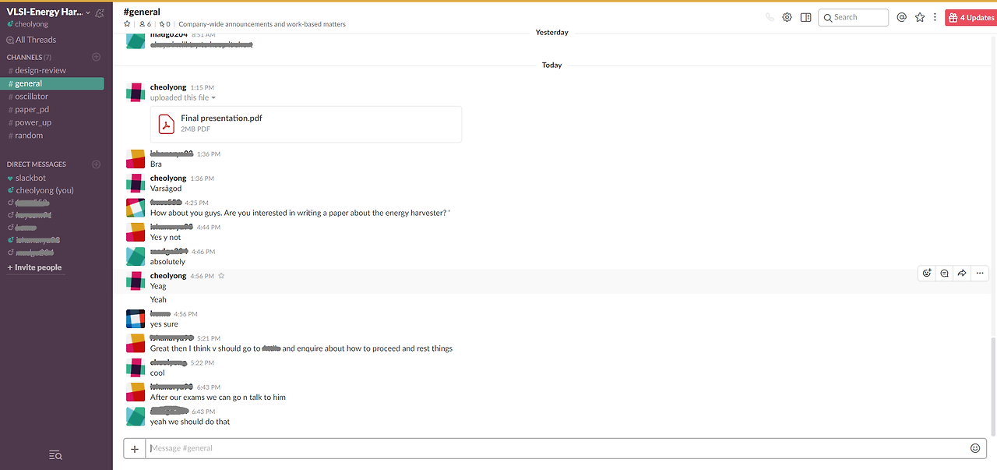Add a reaction to cheolyong's Yeag message

[926, 273]
